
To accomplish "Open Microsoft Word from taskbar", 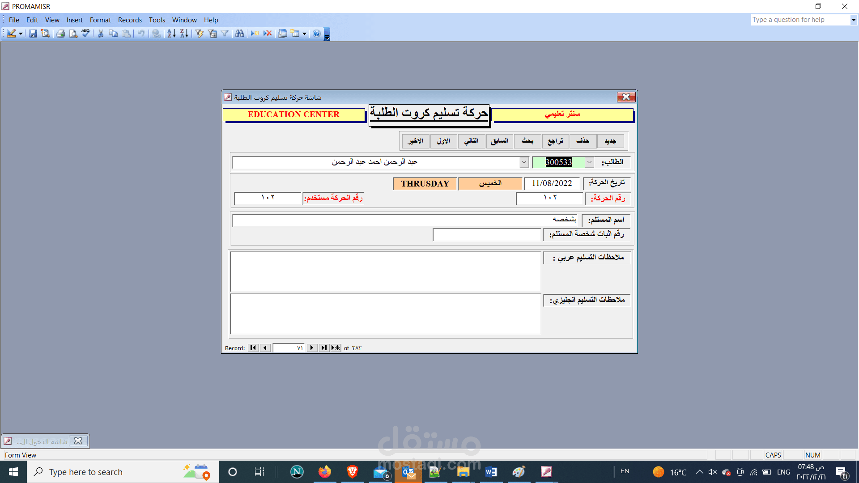I will coord(491,472).
